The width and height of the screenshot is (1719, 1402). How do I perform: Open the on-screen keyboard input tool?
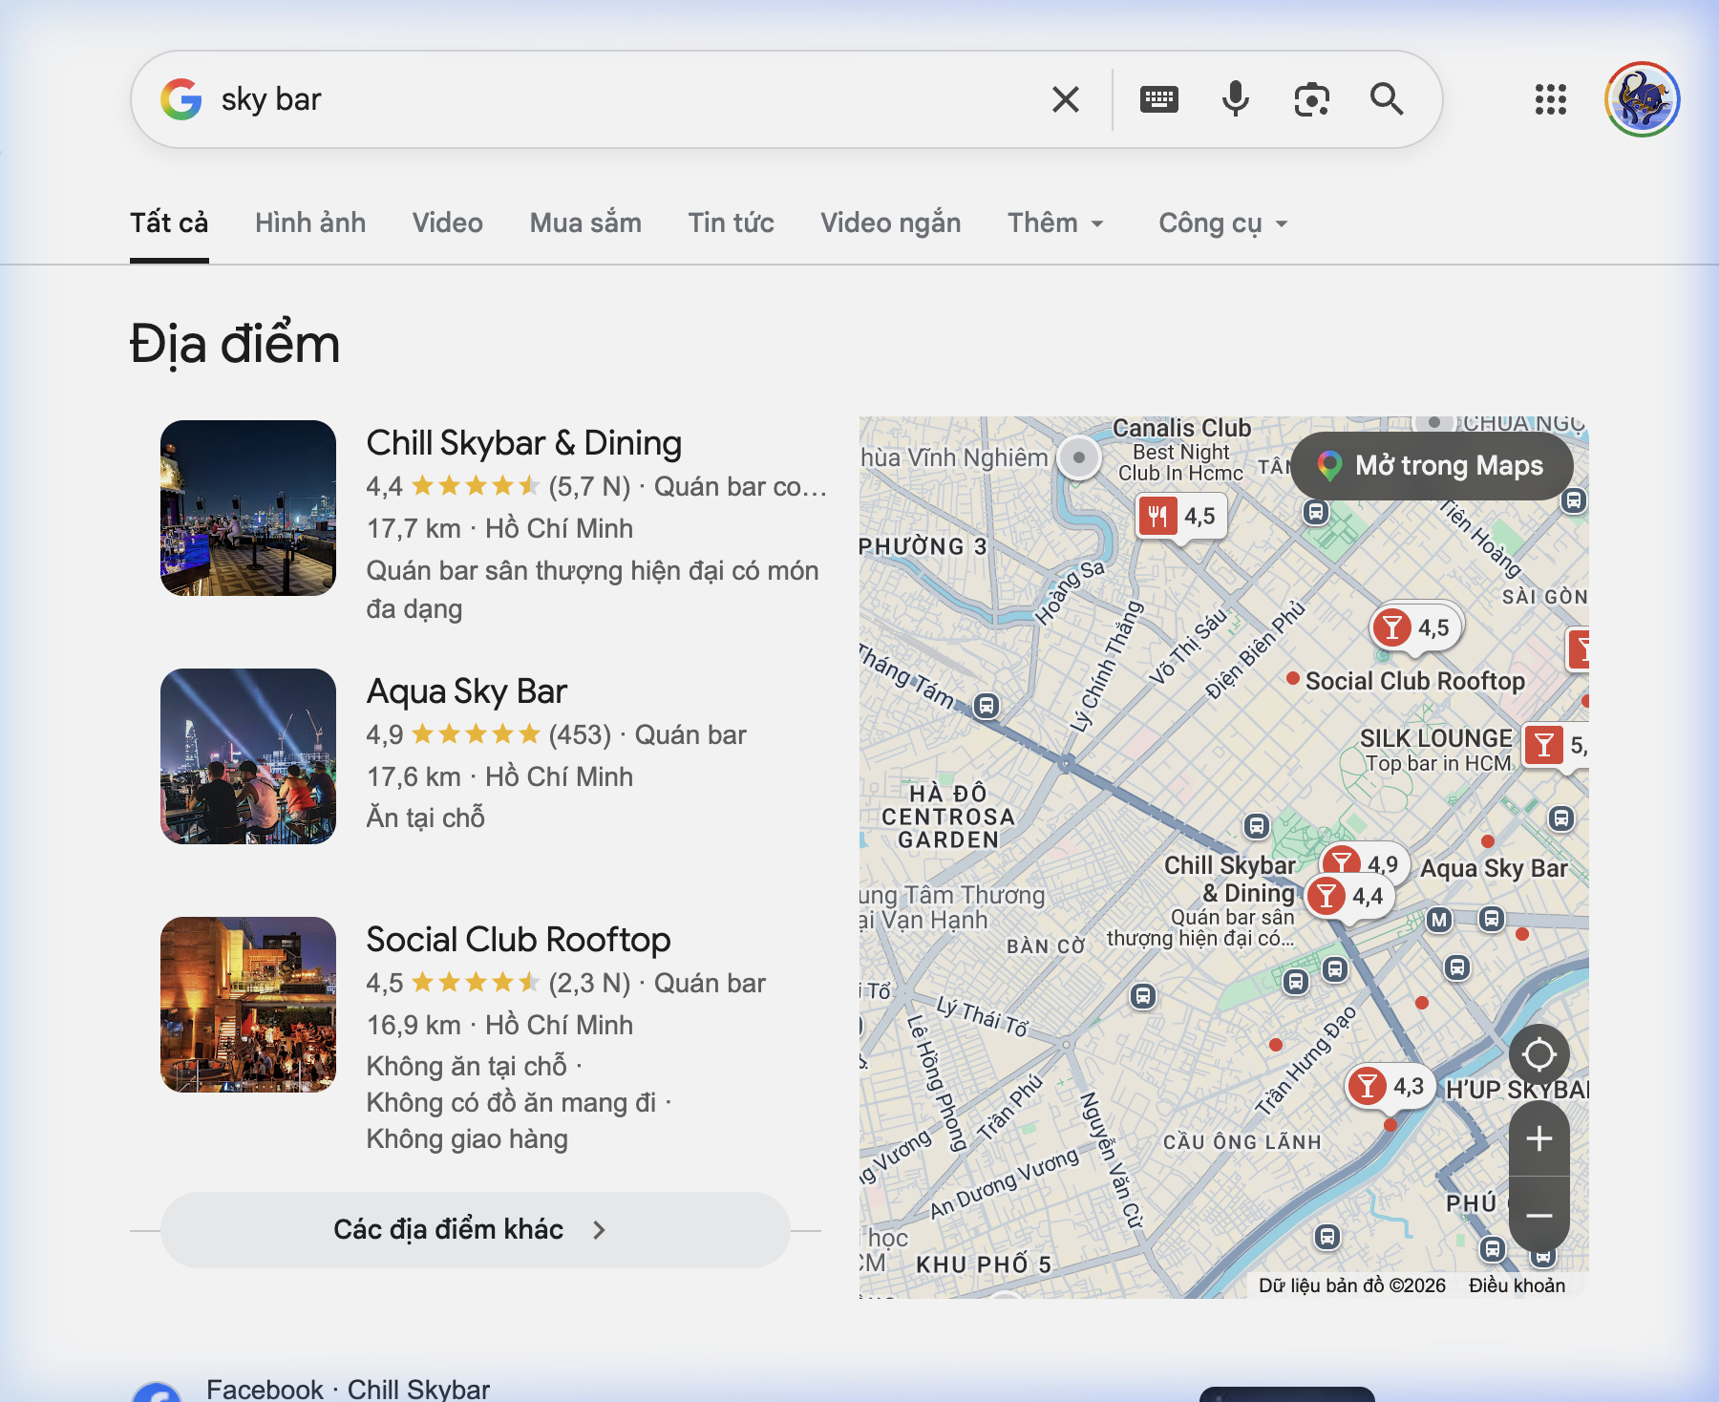tap(1159, 99)
